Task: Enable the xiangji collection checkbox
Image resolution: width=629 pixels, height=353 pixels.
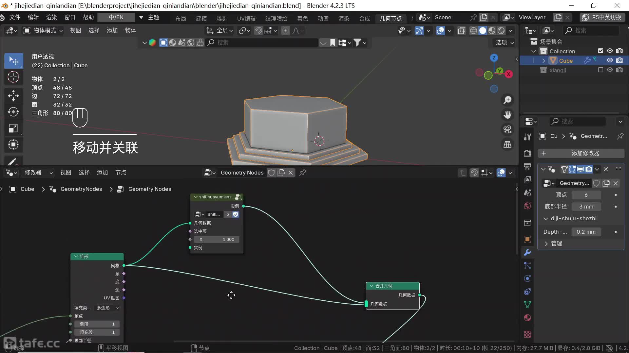Action: (x=600, y=70)
